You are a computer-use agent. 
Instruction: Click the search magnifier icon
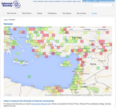click(113, 5)
